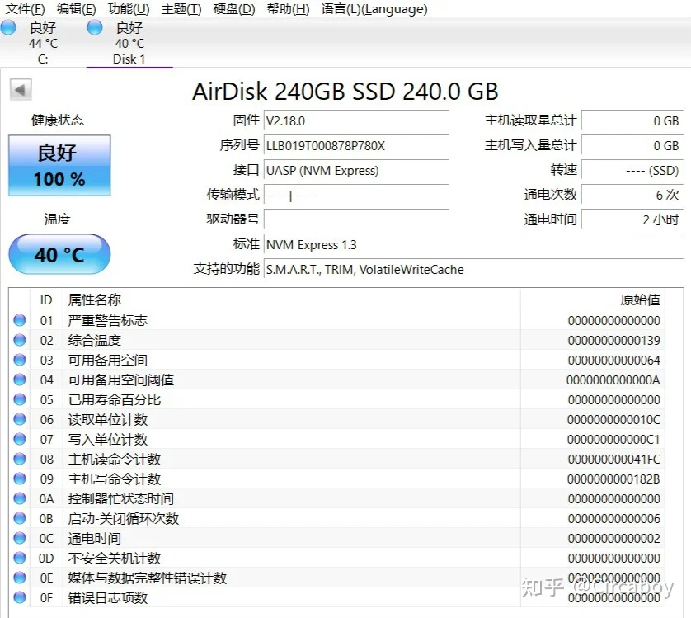This screenshot has width=691, height=618.
Task: Select the 可用备用空间 attribute name in row 03
Action: point(107,360)
